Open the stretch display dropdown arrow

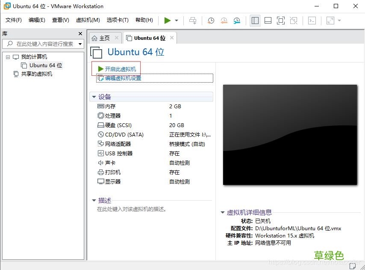(339, 21)
